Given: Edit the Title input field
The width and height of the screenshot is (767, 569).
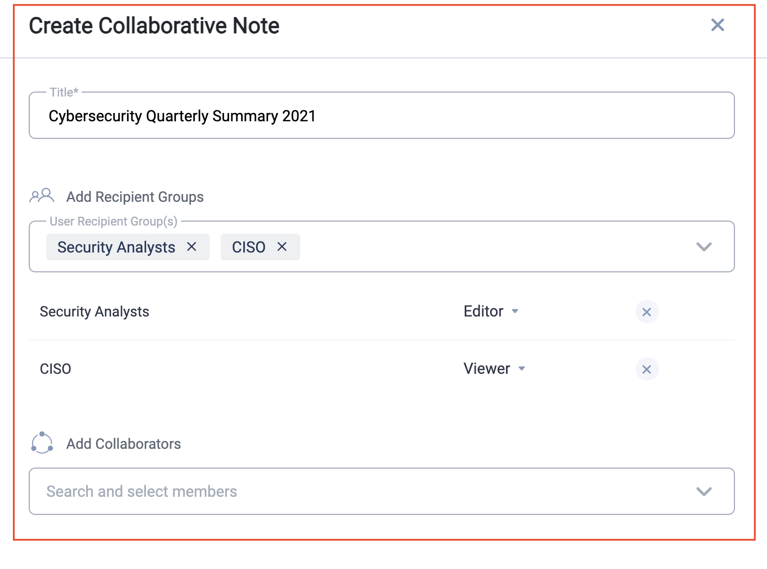Looking at the screenshot, I should pyautogui.click(x=381, y=115).
